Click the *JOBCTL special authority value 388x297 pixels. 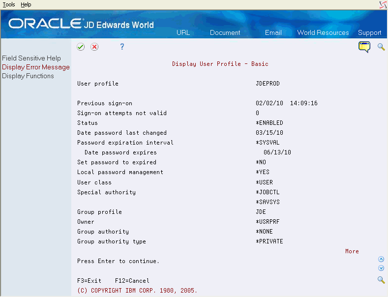pyautogui.click(x=268, y=192)
